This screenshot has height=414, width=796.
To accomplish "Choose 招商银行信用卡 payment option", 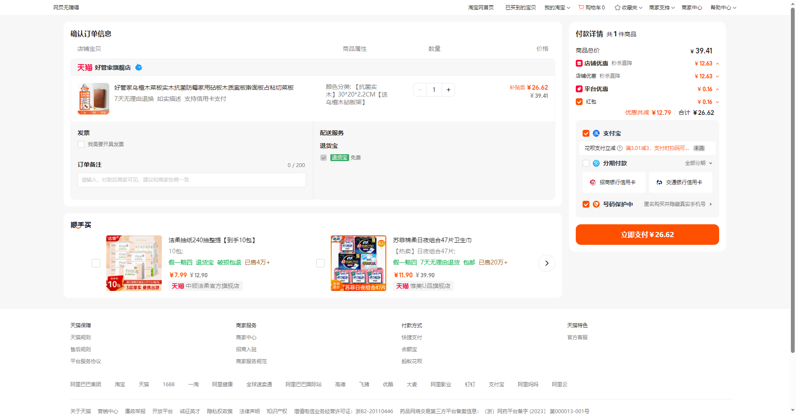I will pos(613,182).
